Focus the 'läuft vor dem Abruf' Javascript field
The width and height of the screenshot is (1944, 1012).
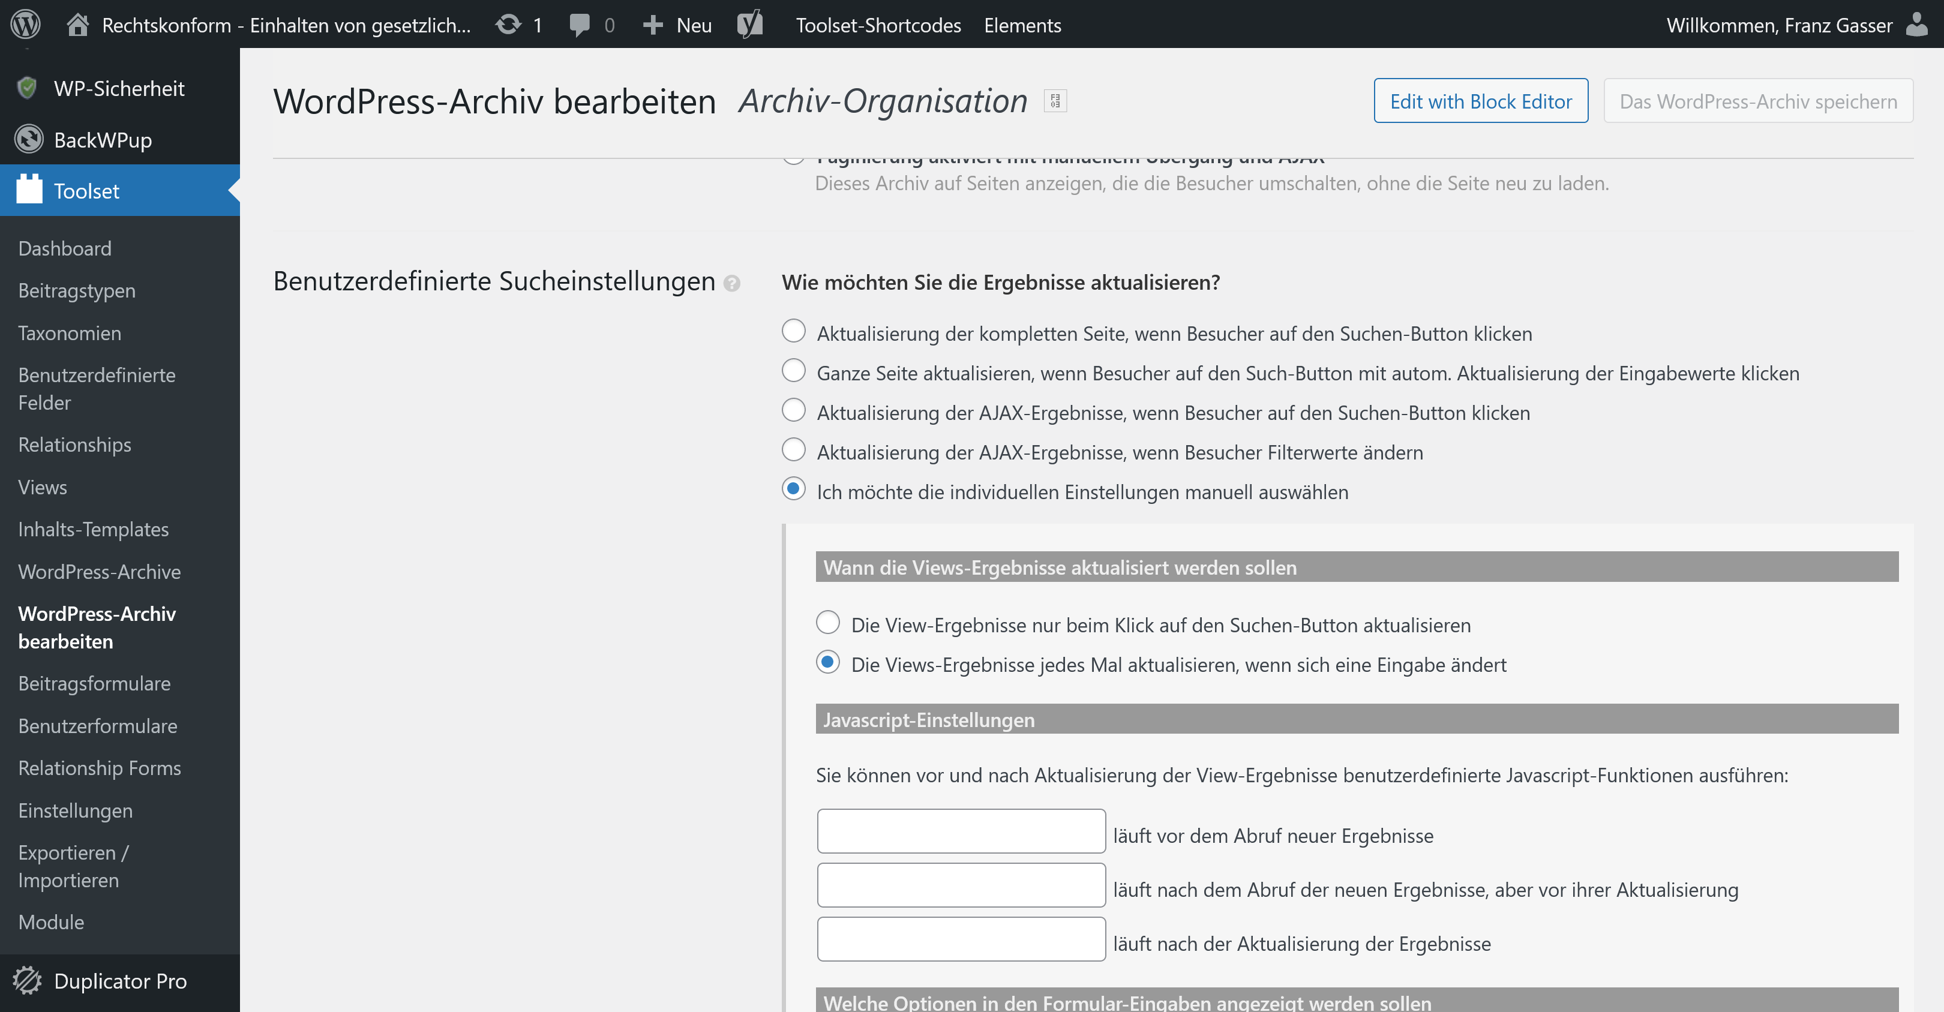point(961,831)
